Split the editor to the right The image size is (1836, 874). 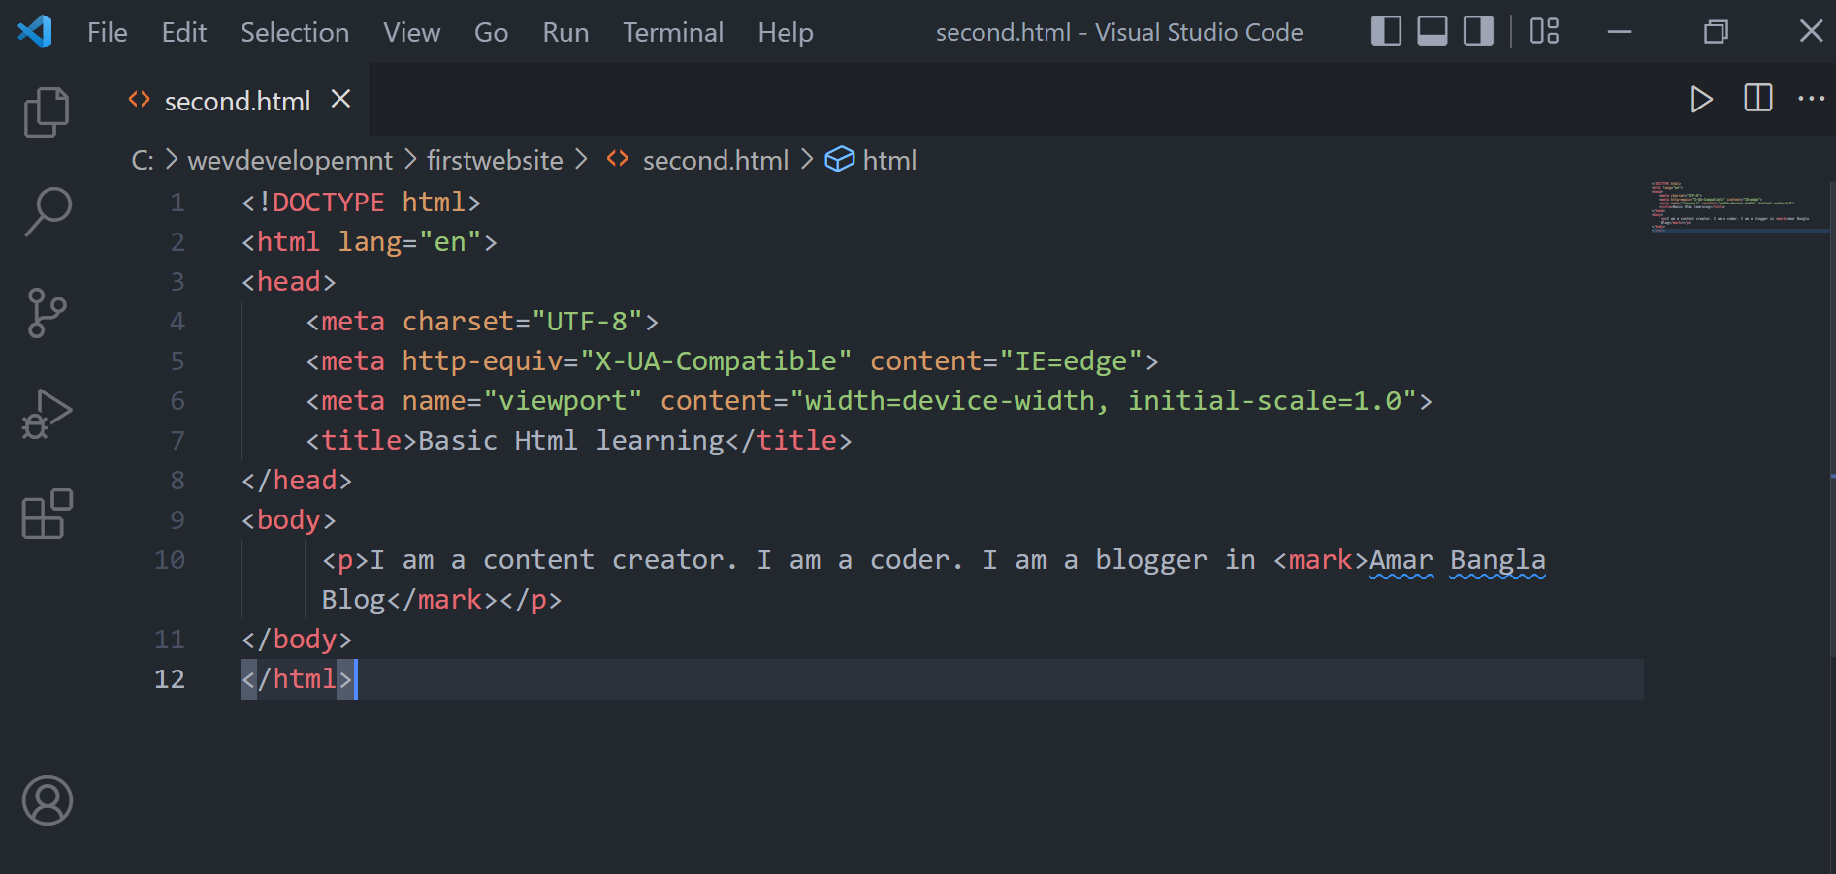(x=1757, y=99)
